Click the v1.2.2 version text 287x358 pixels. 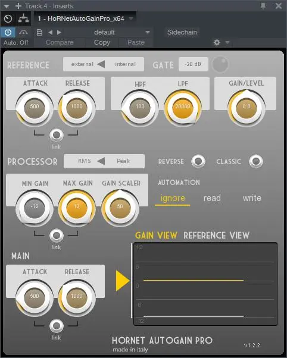(252, 345)
